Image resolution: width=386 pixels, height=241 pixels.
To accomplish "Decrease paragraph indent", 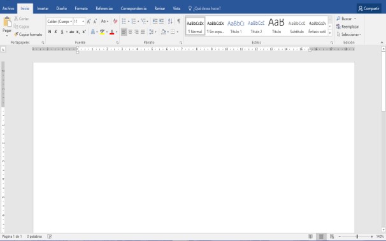I will click(155, 21).
